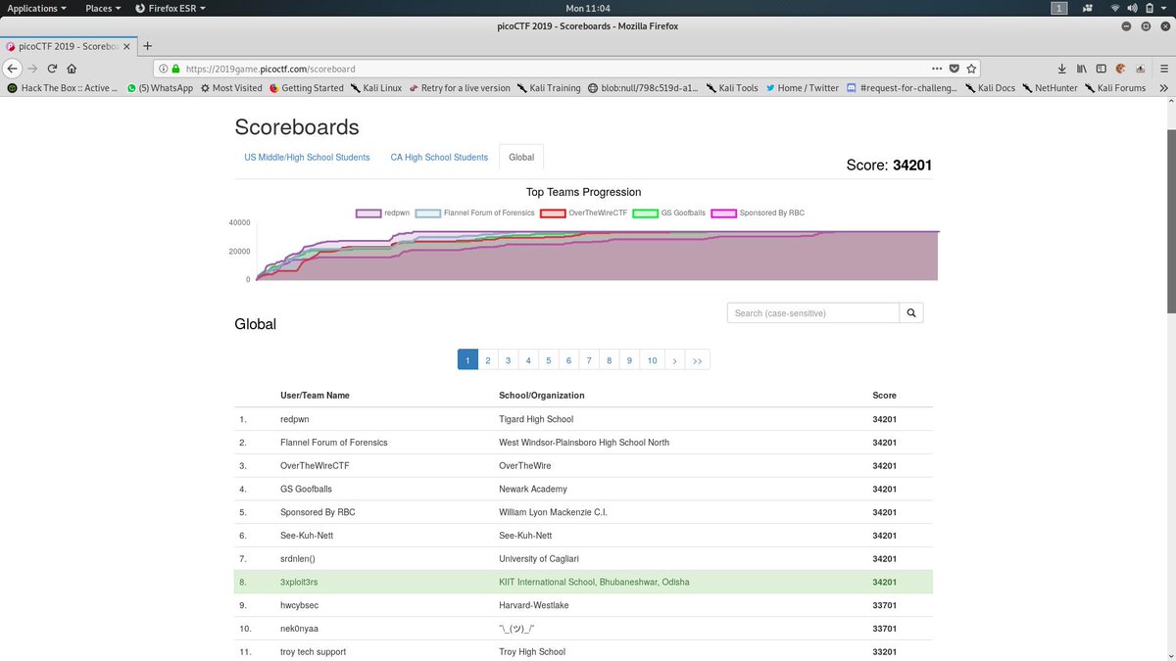Click the 3xploit3rs team row name
The width and height of the screenshot is (1176, 661).
298,582
